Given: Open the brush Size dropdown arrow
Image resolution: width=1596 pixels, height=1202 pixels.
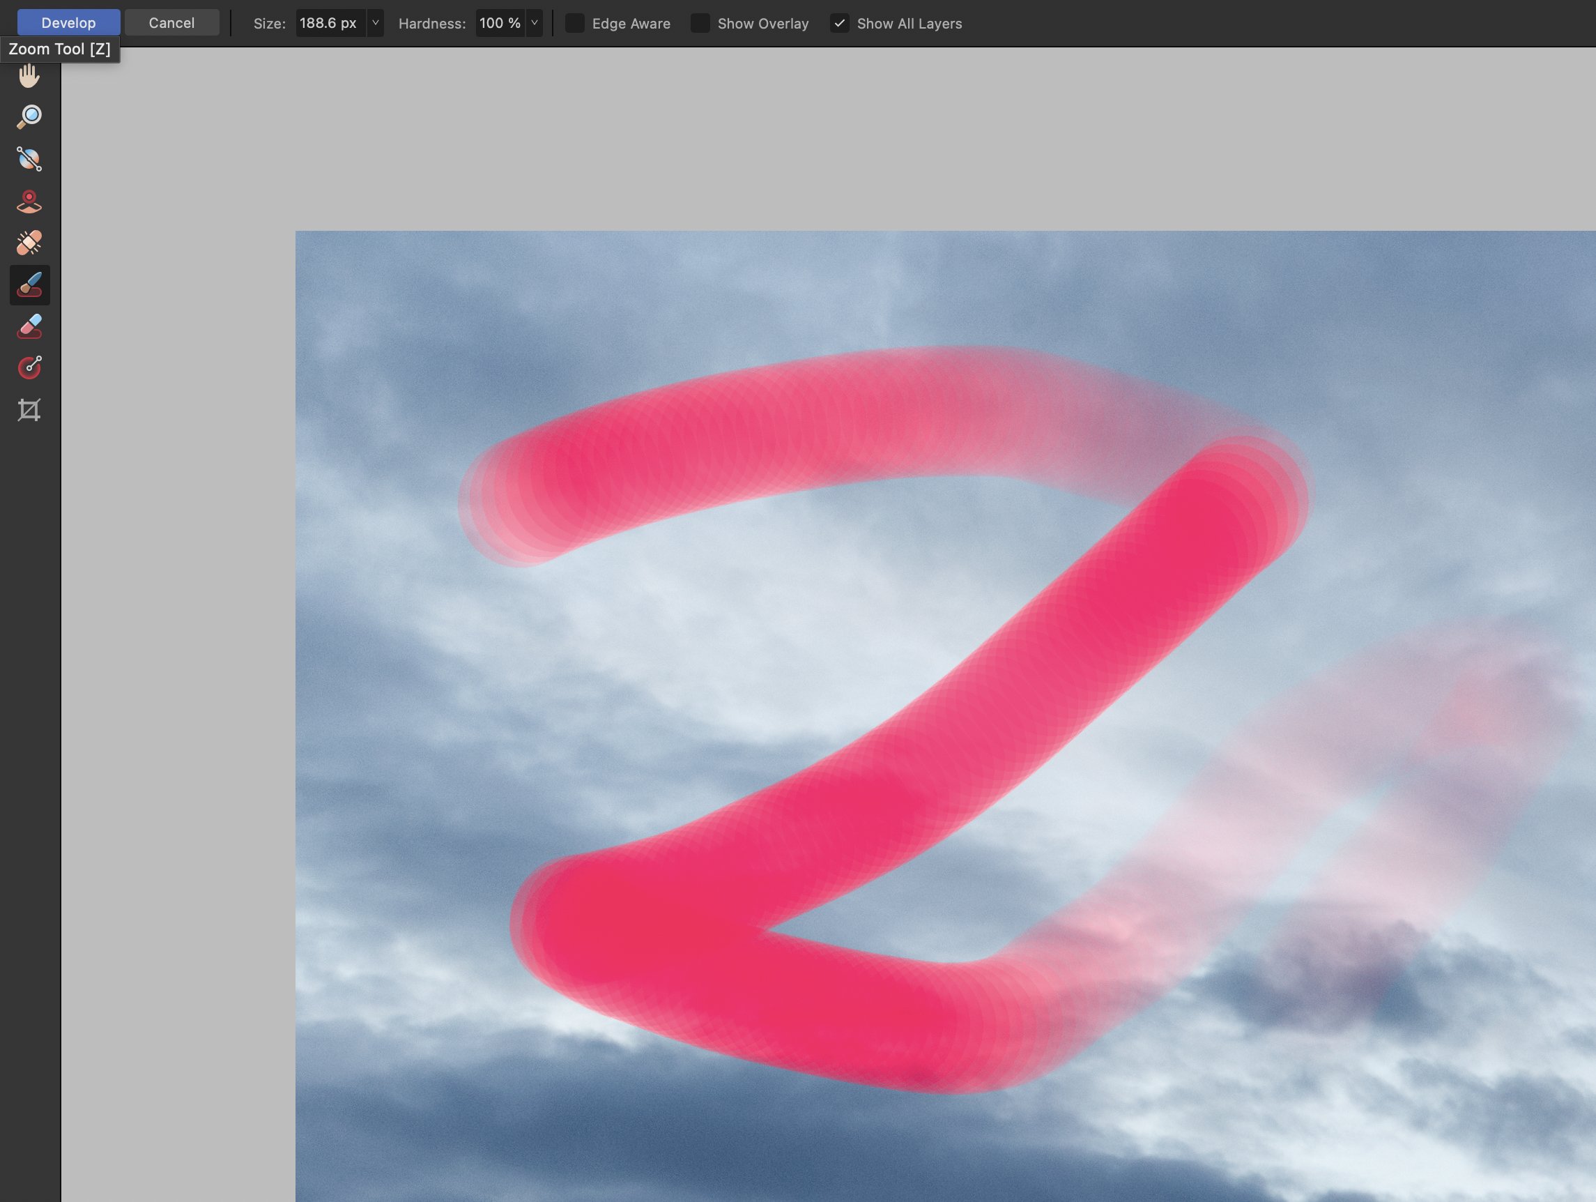Looking at the screenshot, I should tap(375, 23).
